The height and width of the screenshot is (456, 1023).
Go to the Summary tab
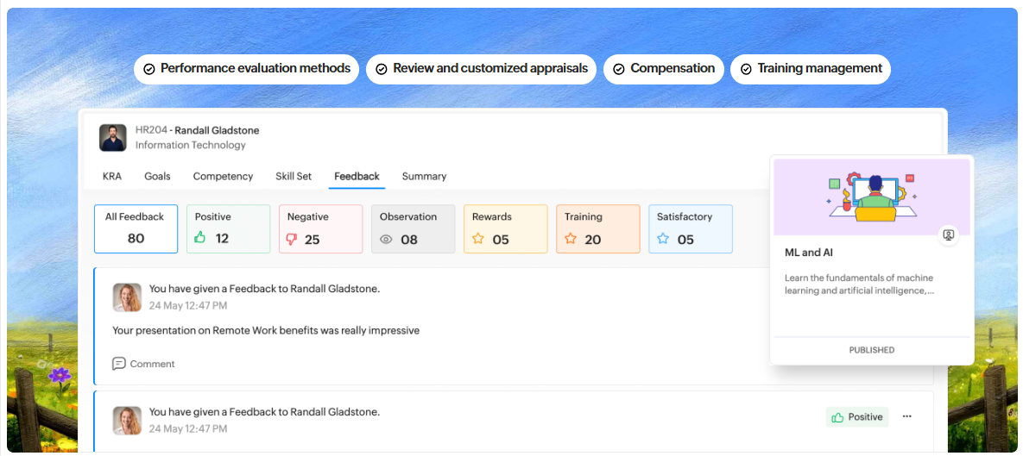click(424, 176)
